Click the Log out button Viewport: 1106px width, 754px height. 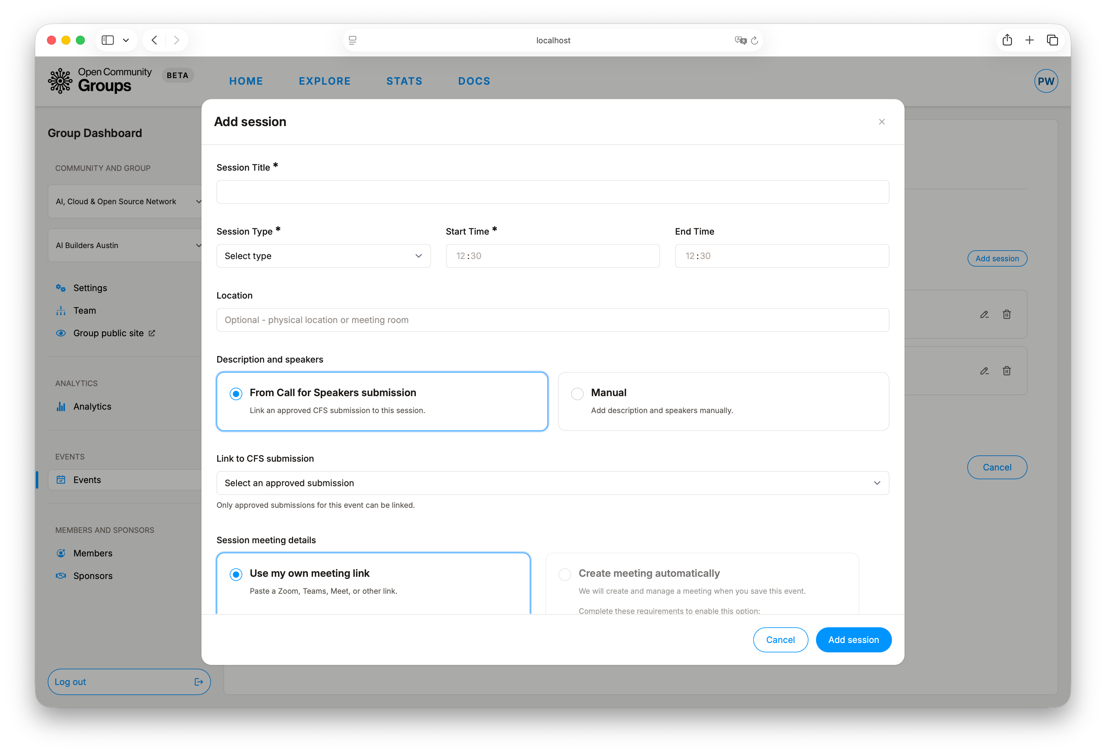coord(129,682)
